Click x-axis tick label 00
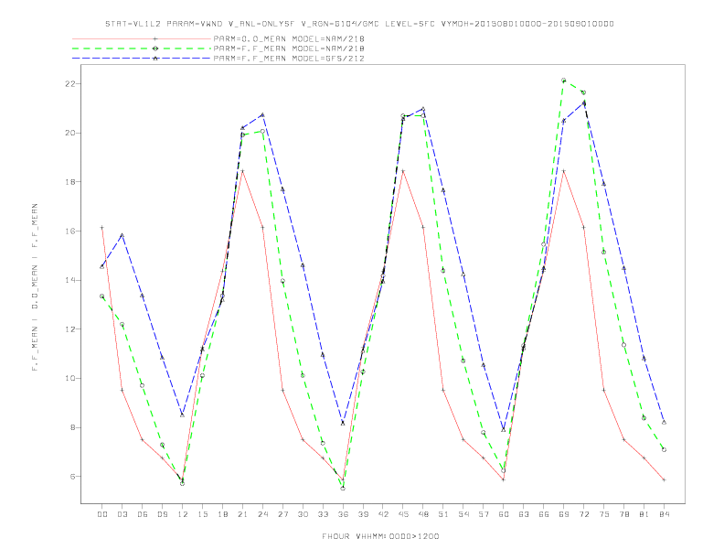The height and width of the screenshot is (560, 724). (x=102, y=514)
